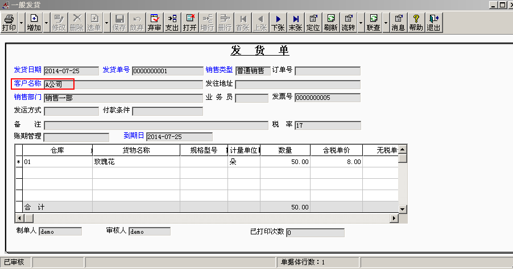Open 消息 (Messages) from toolbar
This screenshot has width=513, height=269.
tap(398, 23)
